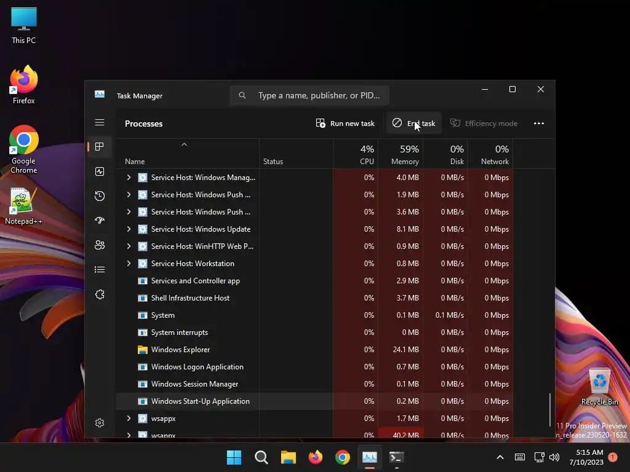This screenshot has height=472, width=630.
Task: Select the Windows Start-Up Application row
Action: (x=314, y=401)
